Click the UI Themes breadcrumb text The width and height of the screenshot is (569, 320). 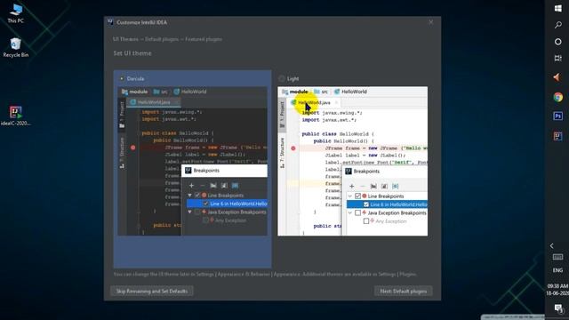pos(125,39)
